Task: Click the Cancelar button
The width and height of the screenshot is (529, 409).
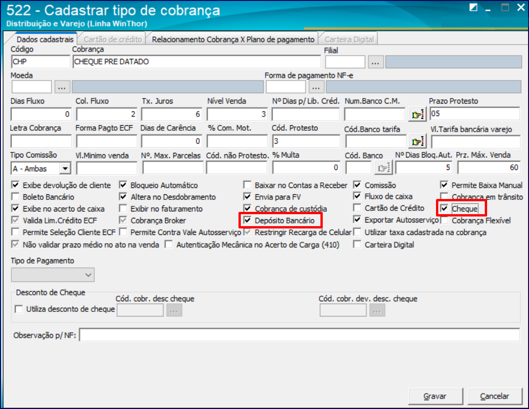Action: coord(494,396)
